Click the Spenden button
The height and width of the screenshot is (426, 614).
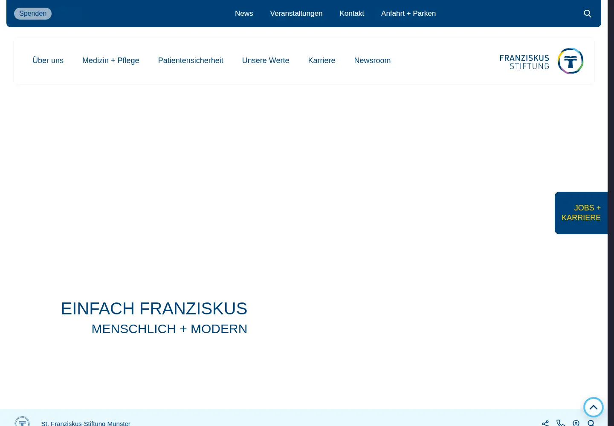(33, 14)
